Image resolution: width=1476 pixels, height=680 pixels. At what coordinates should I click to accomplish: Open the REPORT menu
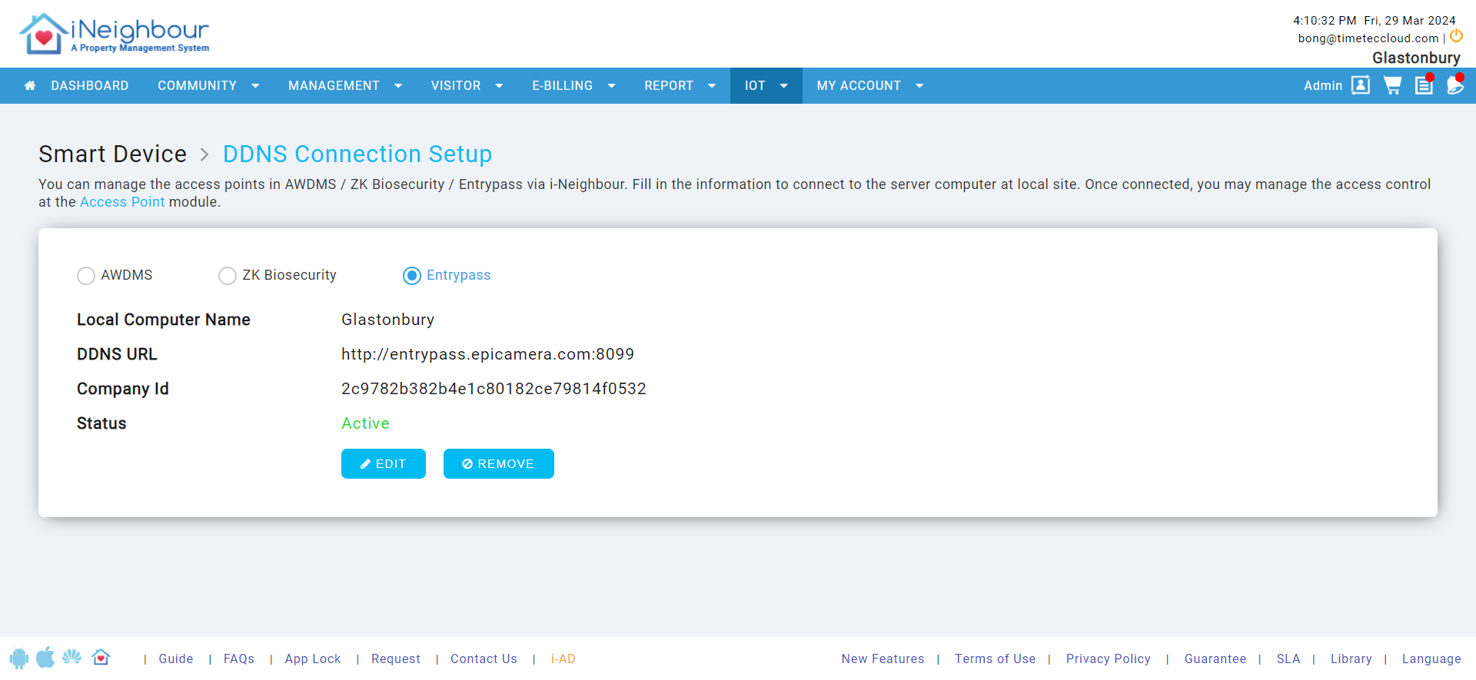[x=669, y=86]
